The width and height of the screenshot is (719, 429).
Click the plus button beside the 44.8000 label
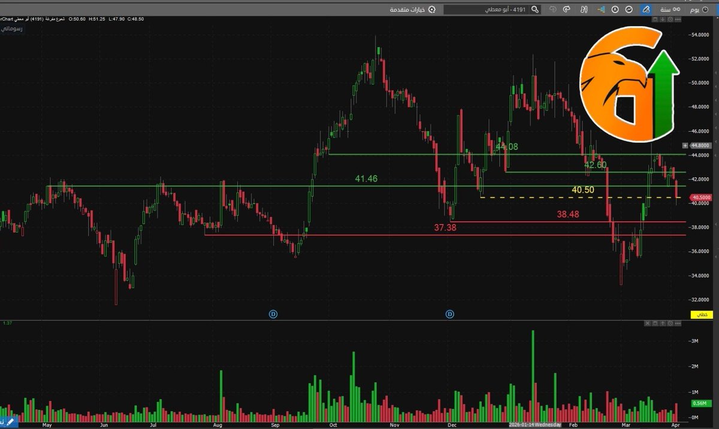point(684,145)
